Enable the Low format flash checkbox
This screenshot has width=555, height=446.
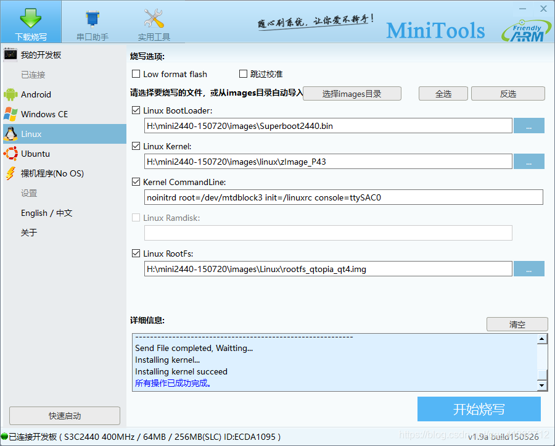tap(136, 73)
